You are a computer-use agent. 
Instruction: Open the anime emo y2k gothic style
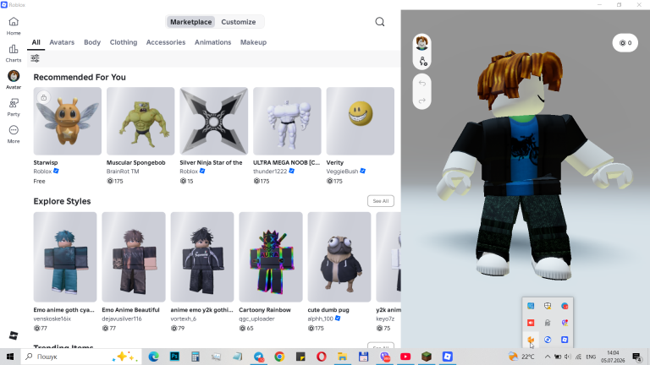[202, 257]
